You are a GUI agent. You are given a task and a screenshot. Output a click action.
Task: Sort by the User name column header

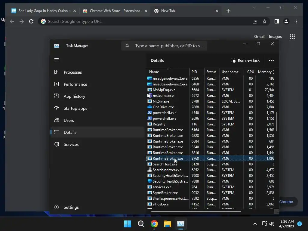tap(232, 72)
